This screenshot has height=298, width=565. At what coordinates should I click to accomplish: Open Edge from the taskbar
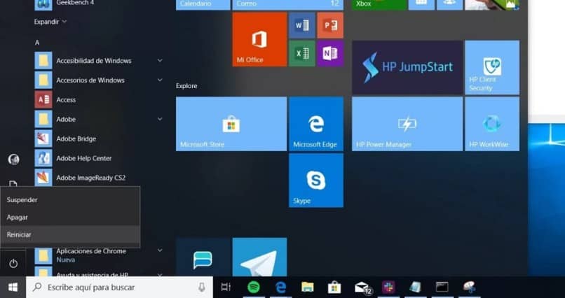click(280, 288)
